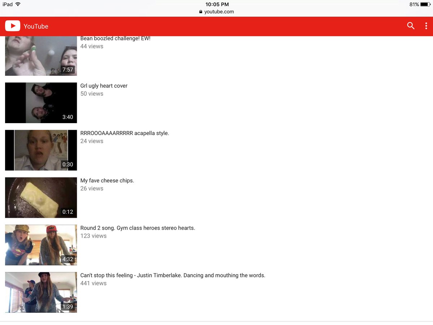Select title 'My fave cheese chips.'
Viewport: 433px width, 325px height.
[x=107, y=181]
